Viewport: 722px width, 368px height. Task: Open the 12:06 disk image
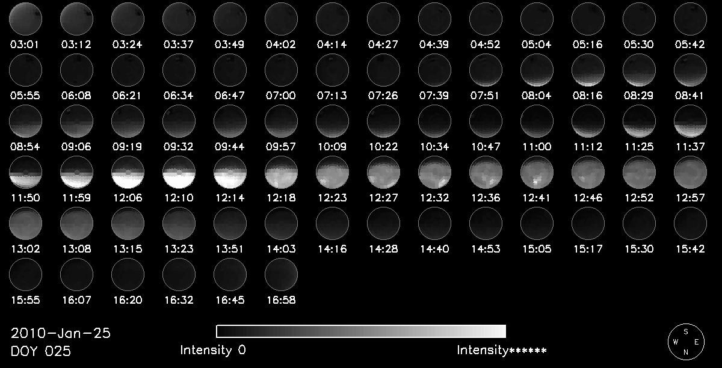click(x=128, y=173)
